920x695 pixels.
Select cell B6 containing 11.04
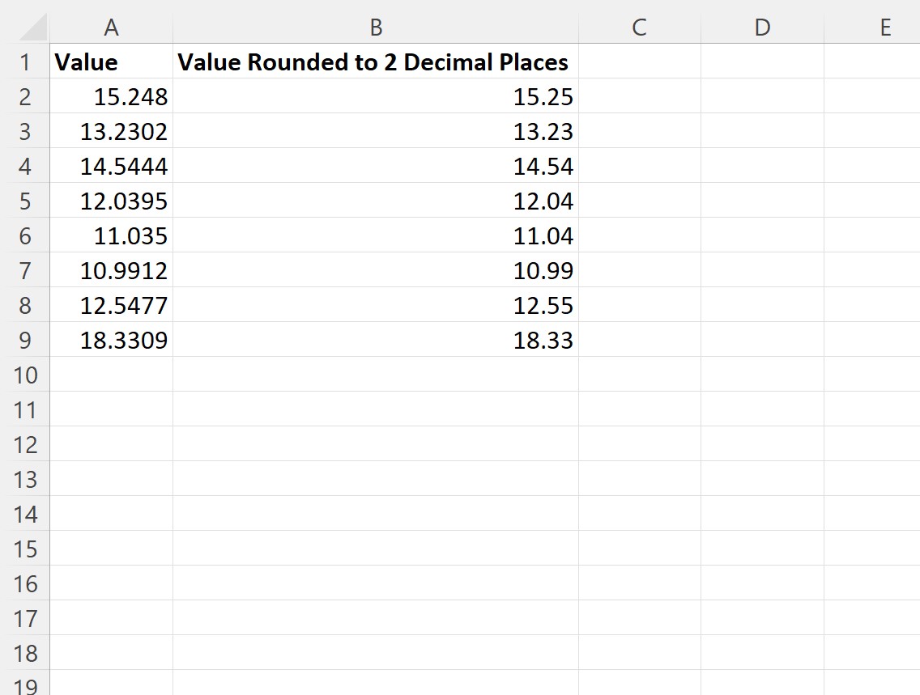373,235
